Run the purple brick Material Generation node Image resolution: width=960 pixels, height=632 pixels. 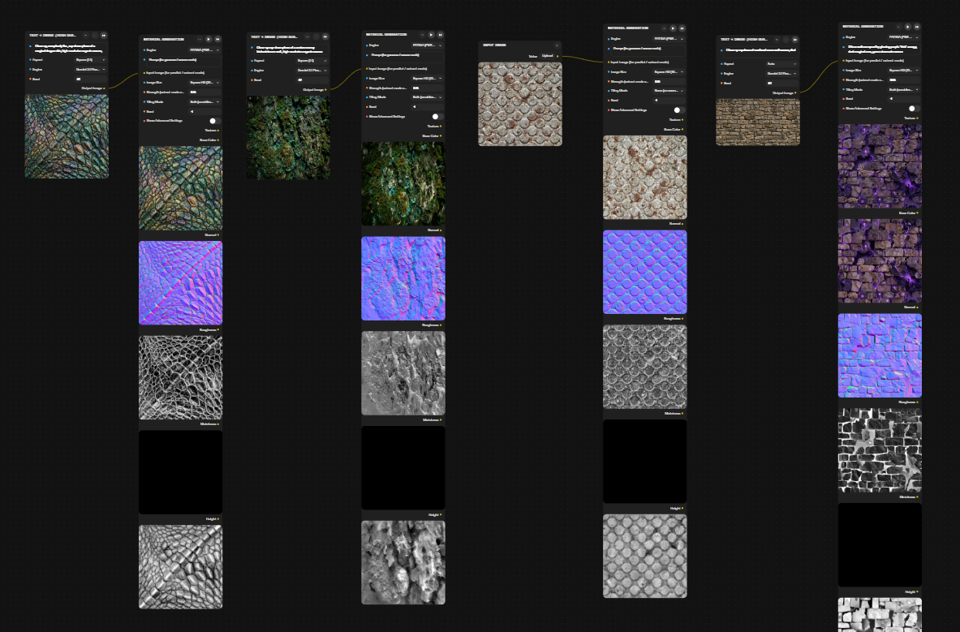click(x=908, y=27)
